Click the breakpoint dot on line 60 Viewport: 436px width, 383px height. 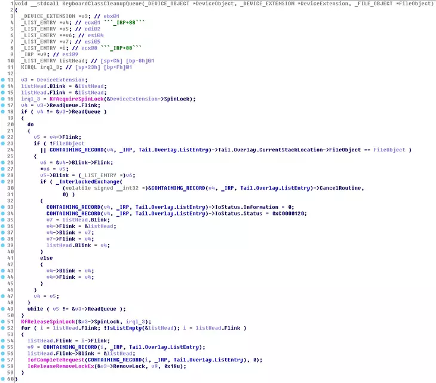click(x=3, y=379)
